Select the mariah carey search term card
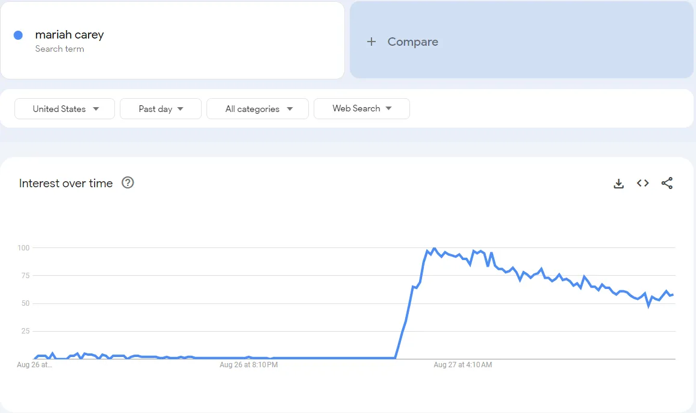Screen dimensions: 696x413 pyautogui.click(x=173, y=40)
